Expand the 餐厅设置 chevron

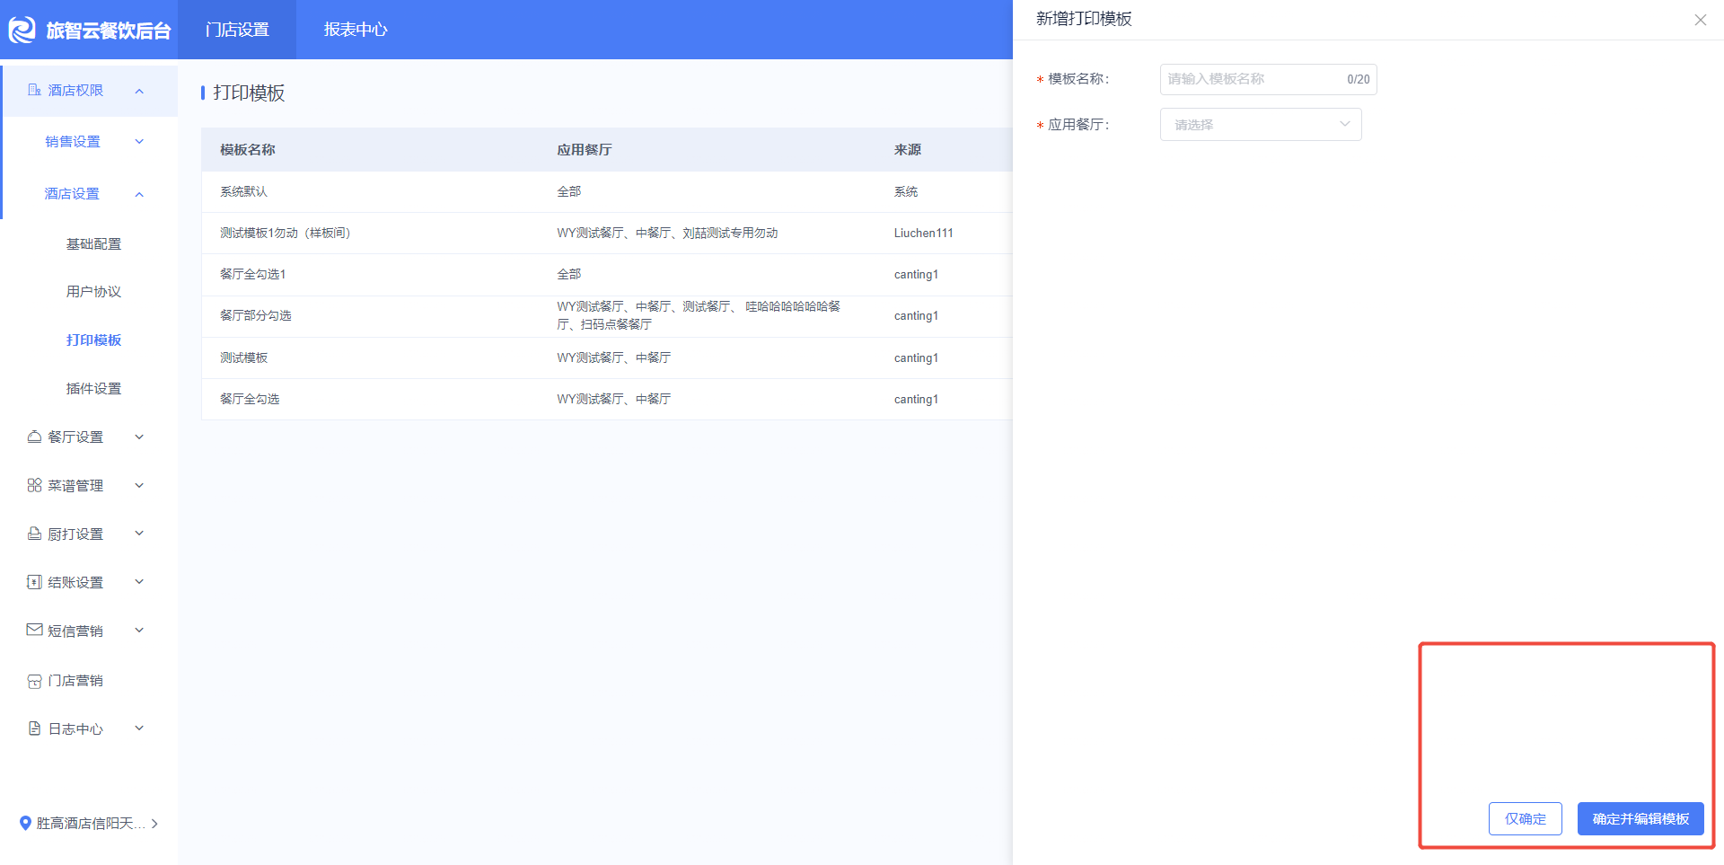point(139,437)
